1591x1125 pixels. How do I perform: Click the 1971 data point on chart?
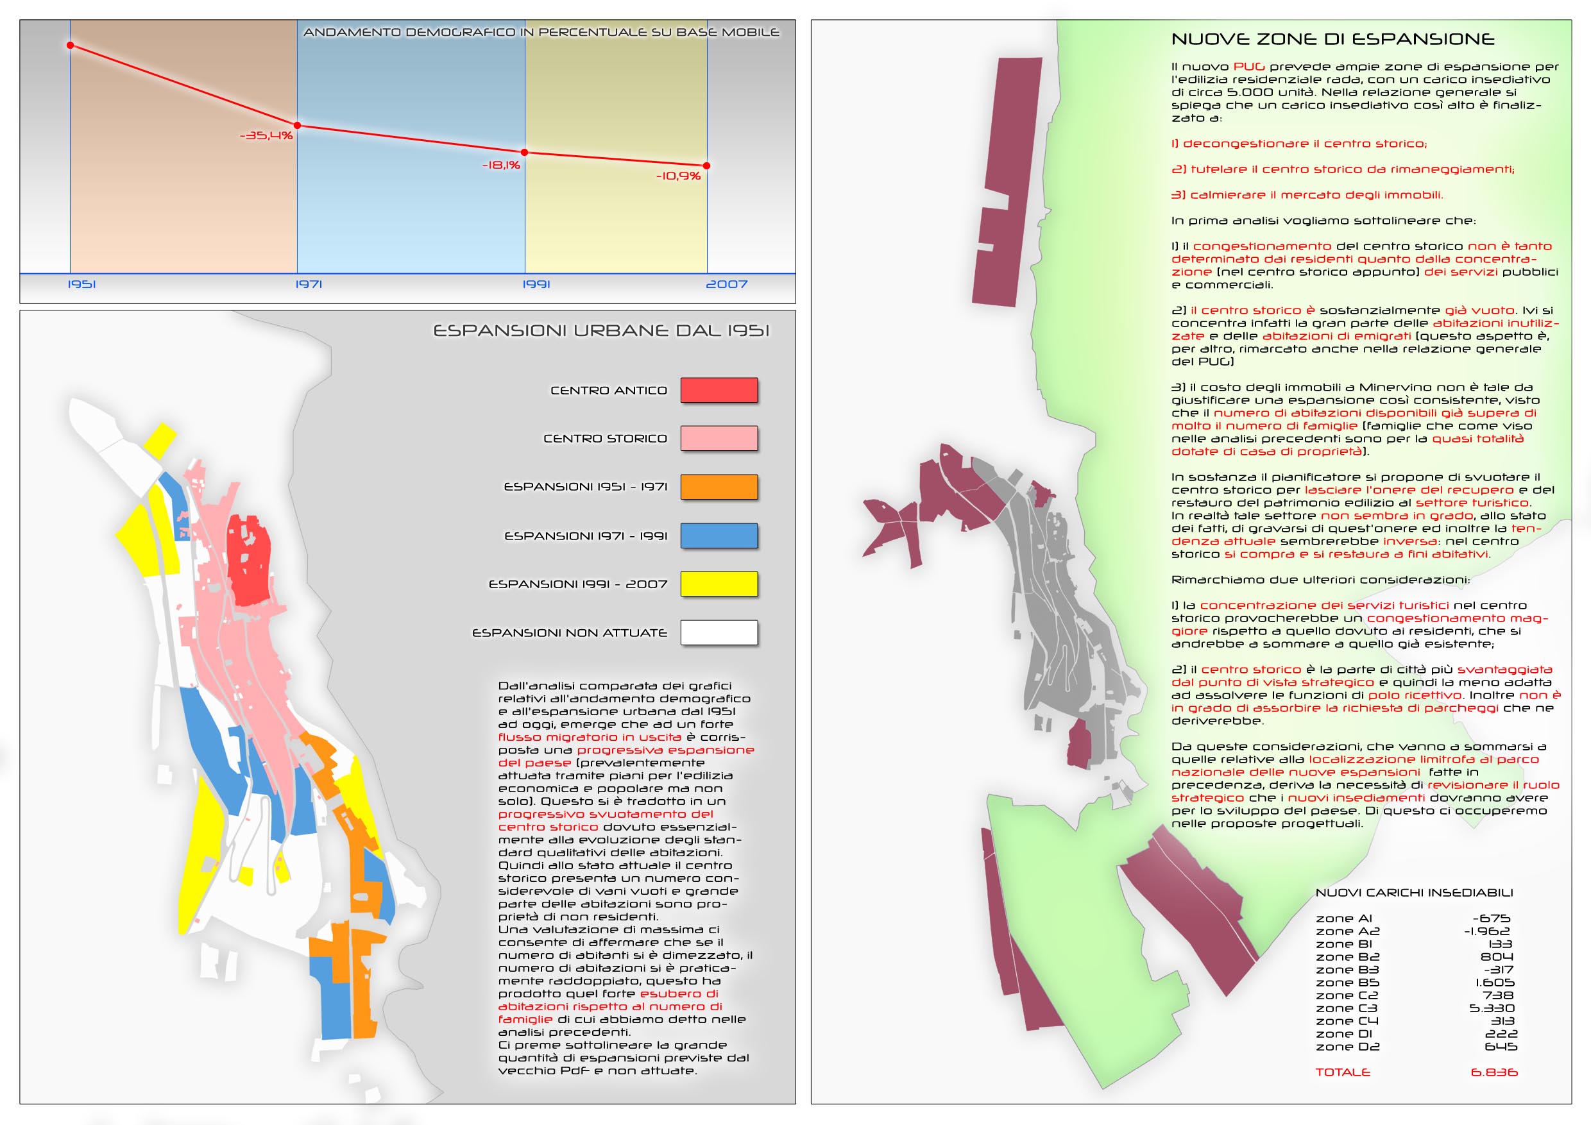[297, 125]
